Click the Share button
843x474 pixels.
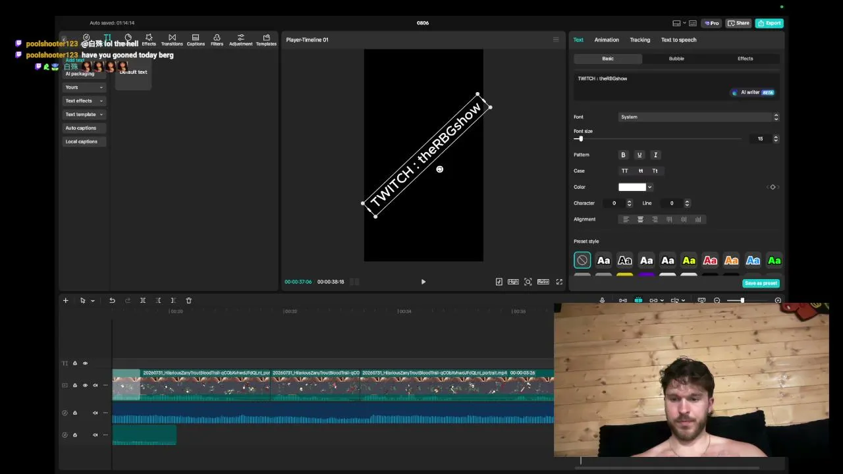[x=738, y=23]
